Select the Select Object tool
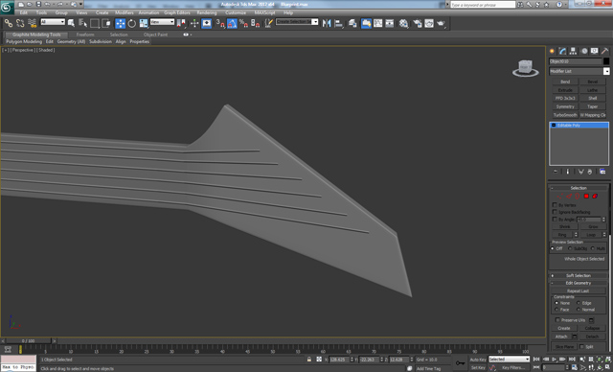The image size is (613, 372). pyautogui.click(x=71, y=23)
